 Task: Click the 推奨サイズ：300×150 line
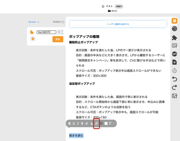91,117
